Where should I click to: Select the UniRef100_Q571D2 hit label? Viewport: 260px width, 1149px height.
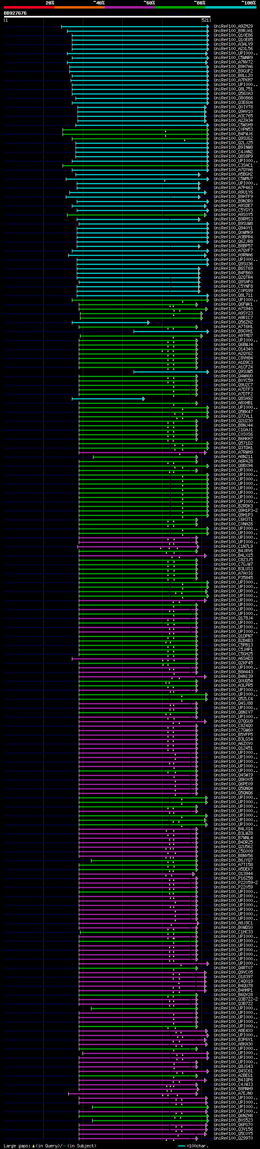point(233,443)
